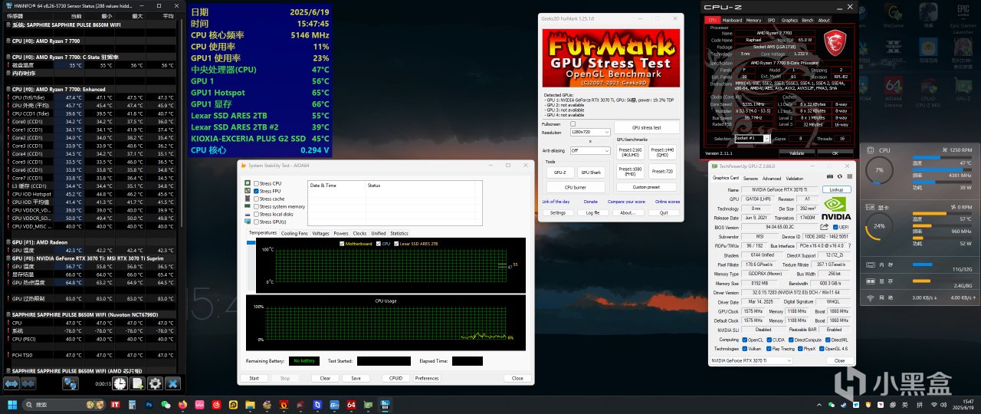Open GPU-Z hamburger menu icon
The height and width of the screenshot is (414, 981).
[x=849, y=176]
